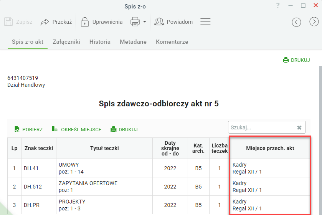
Task: Open the hamburger menu in the toolbar
Action: tap(205, 21)
